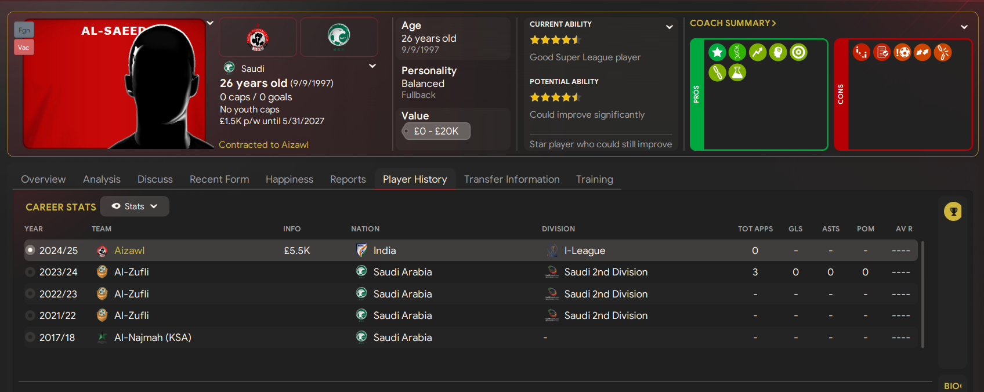Click the Saudi Arabia national team badge
Image resolution: width=984 pixels, height=392 pixels.
[x=339, y=36]
